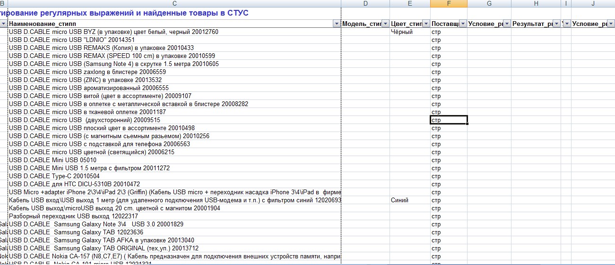Viewport: 615px width, 265px height.
Task: Select cell micro USB витой 20009107
Action: tap(174, 96)
